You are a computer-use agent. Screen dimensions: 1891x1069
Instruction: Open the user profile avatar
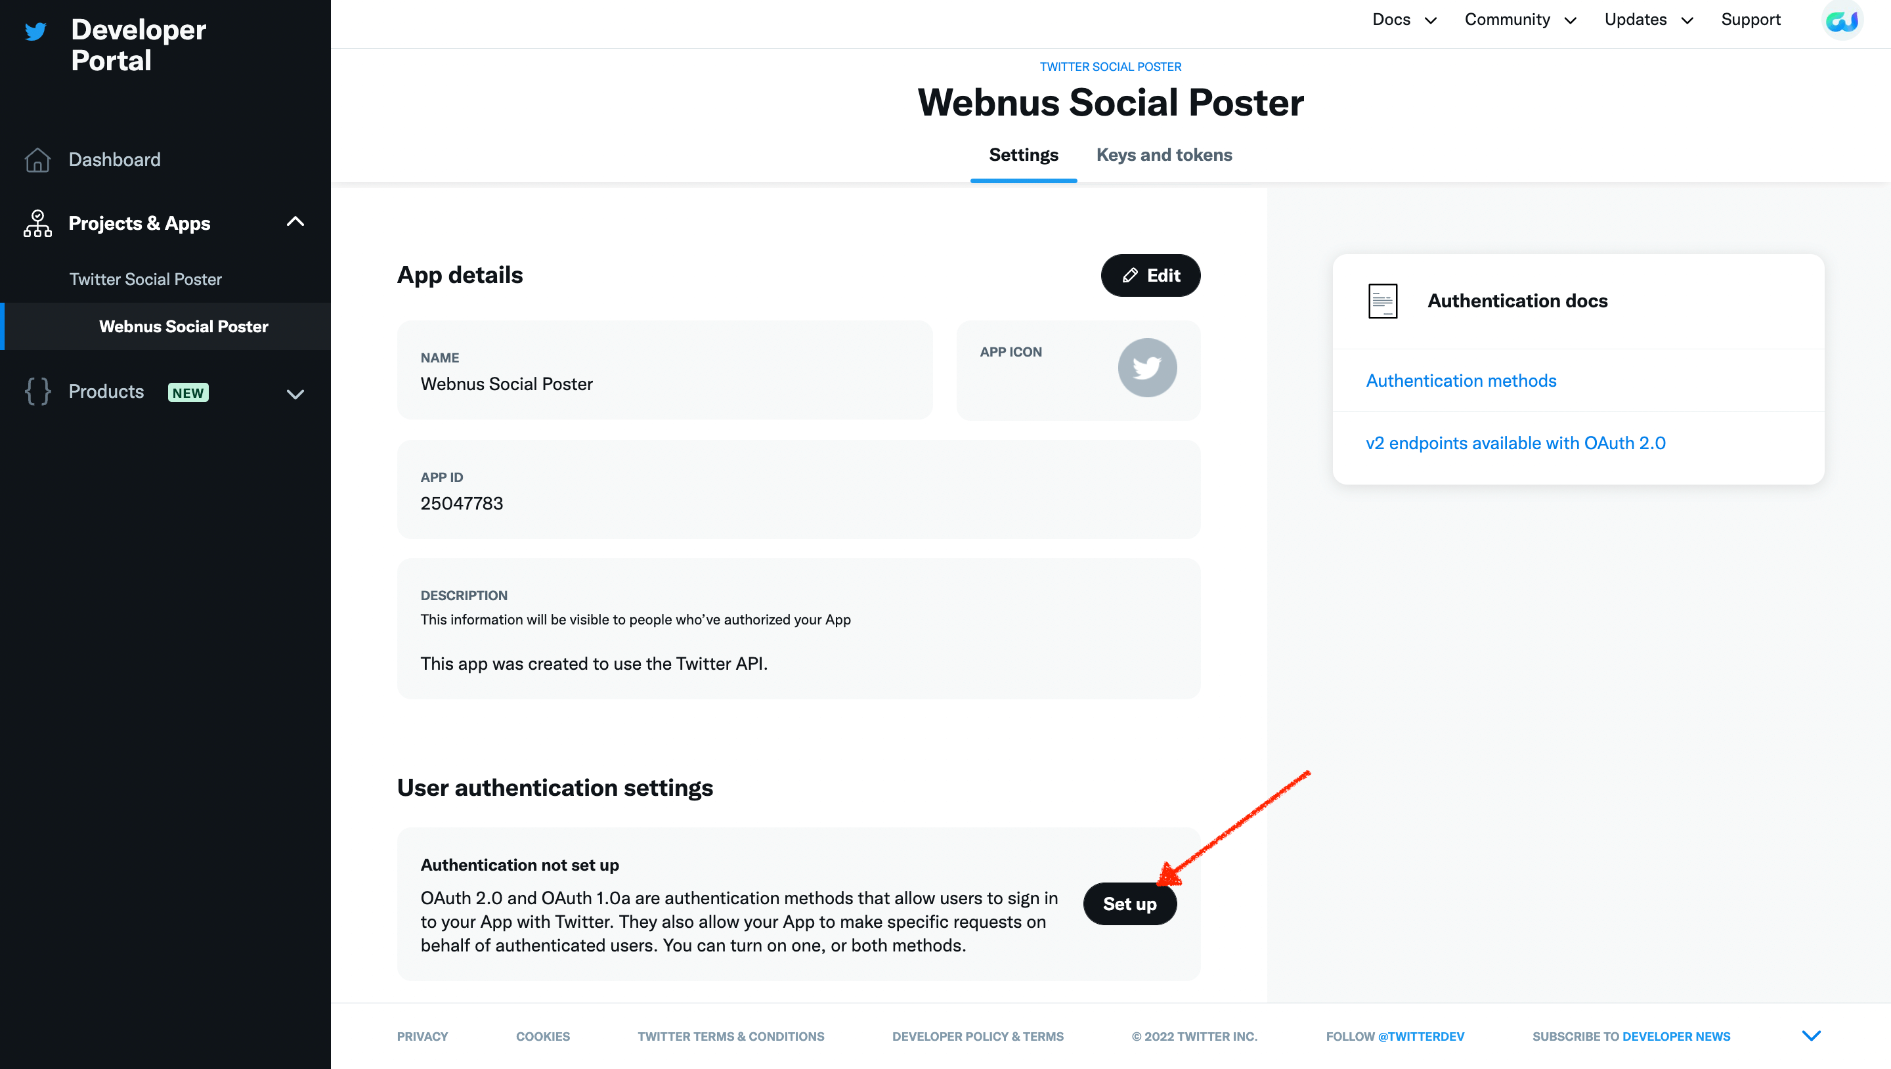point(1842,20)
